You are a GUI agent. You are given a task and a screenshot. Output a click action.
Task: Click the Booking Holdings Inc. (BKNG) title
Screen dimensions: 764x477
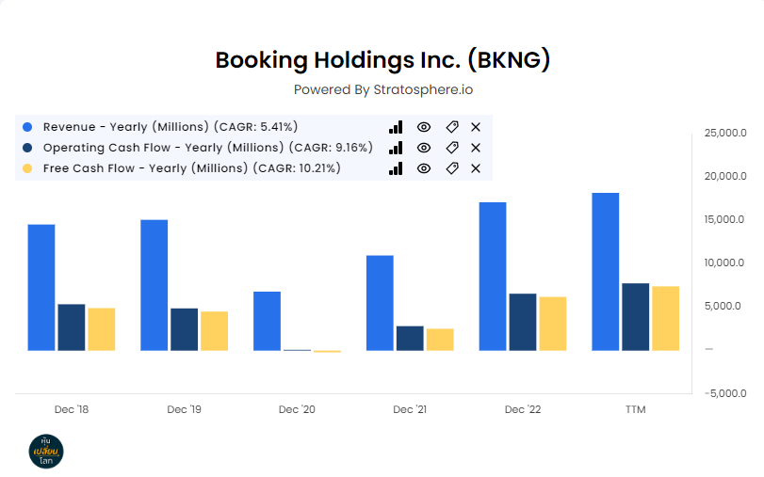[x=383, y=60]
